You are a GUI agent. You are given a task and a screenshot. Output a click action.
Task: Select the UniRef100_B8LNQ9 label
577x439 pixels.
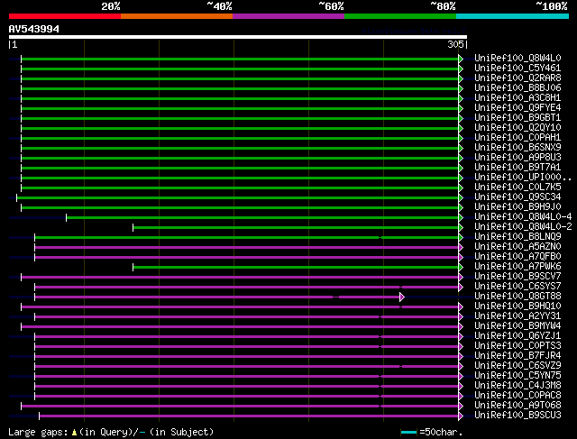tap(517, 236)
